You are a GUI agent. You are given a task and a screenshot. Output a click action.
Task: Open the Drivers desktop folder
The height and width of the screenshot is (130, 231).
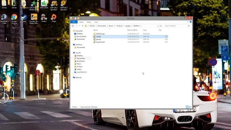click(14, 4)
